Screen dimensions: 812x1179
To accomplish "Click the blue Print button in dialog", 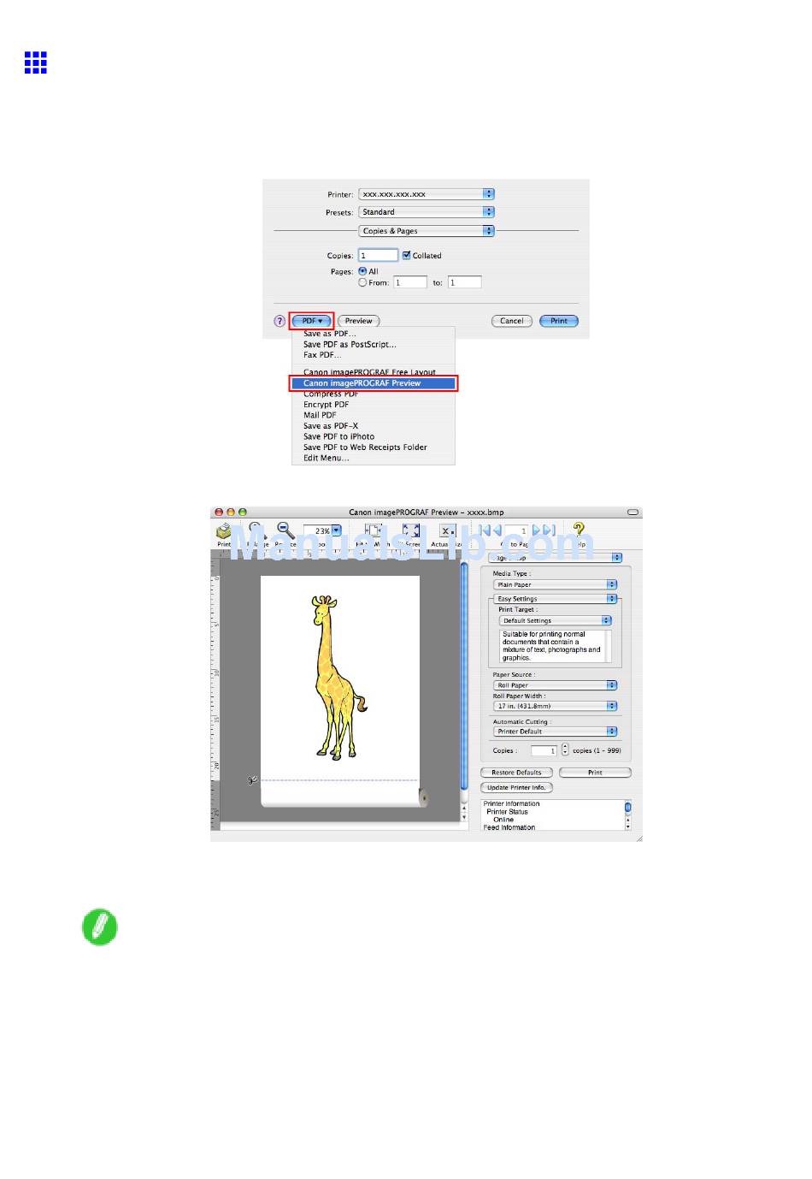I will coord(559,321).
